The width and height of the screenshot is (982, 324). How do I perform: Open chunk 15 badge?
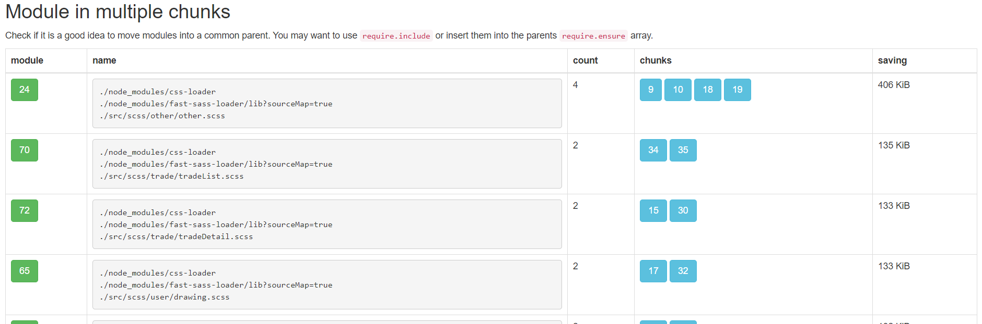(x=653, y=210)
